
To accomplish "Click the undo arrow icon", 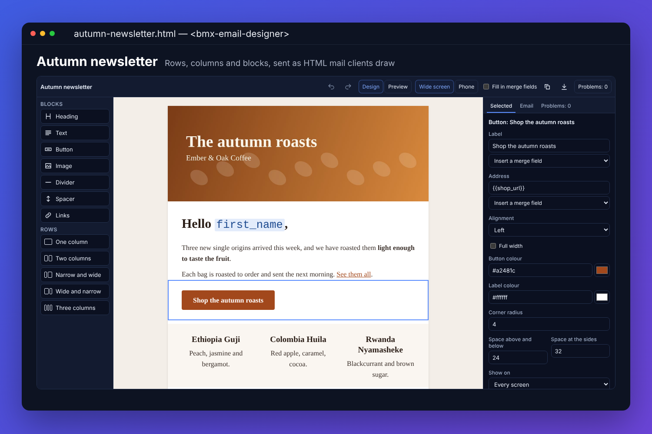I will click(331, 87).
